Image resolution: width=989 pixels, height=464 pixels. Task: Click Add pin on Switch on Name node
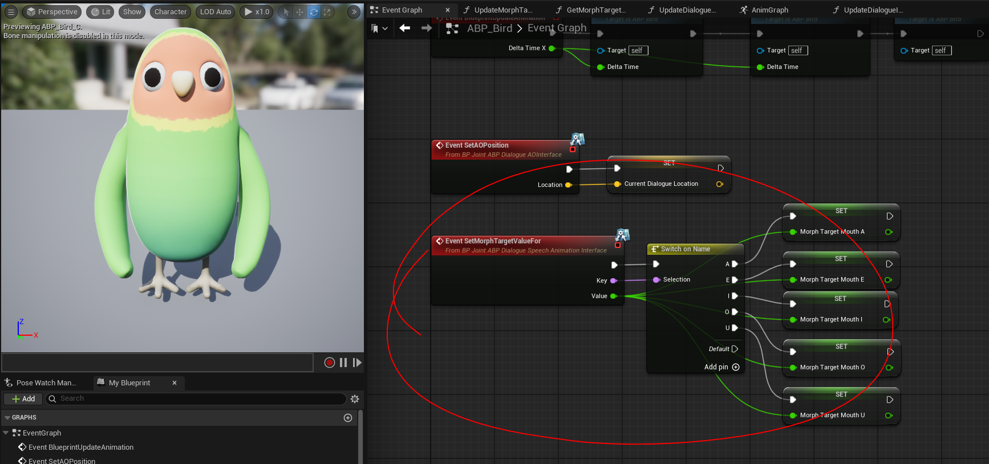coord(722,367)
